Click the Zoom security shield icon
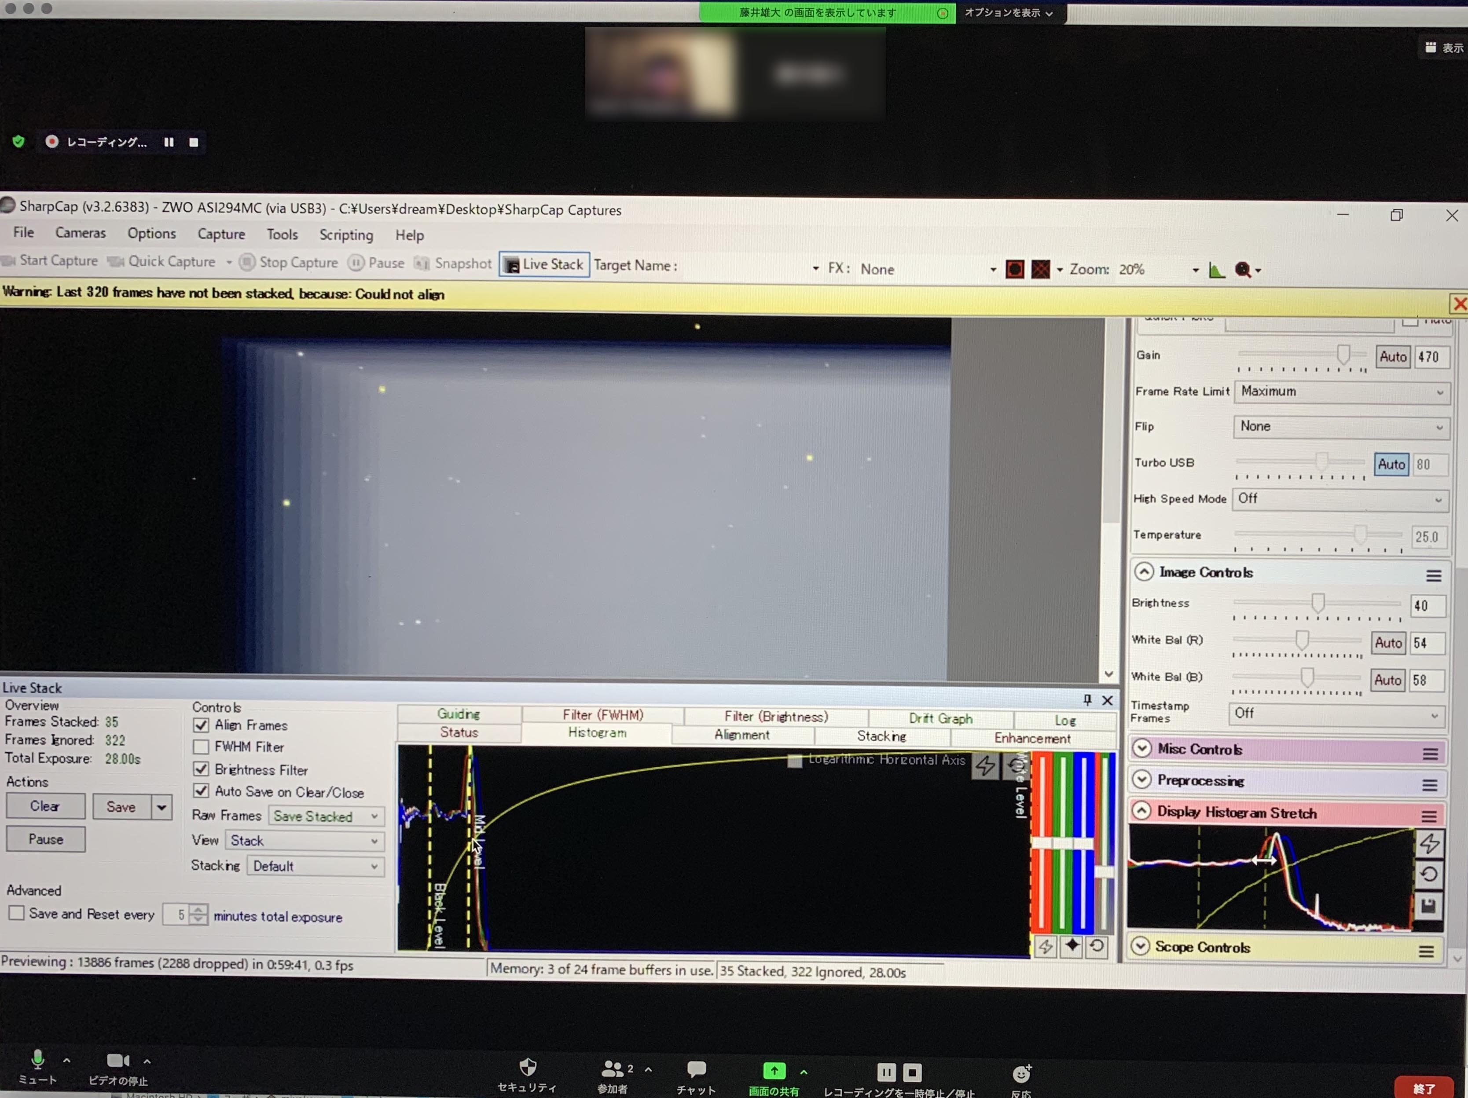This screenshot has height=1098, width=1468. [x=528, y=1068]
